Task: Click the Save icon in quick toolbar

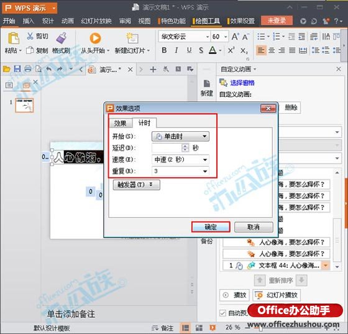Action: [x=17, y=69]
